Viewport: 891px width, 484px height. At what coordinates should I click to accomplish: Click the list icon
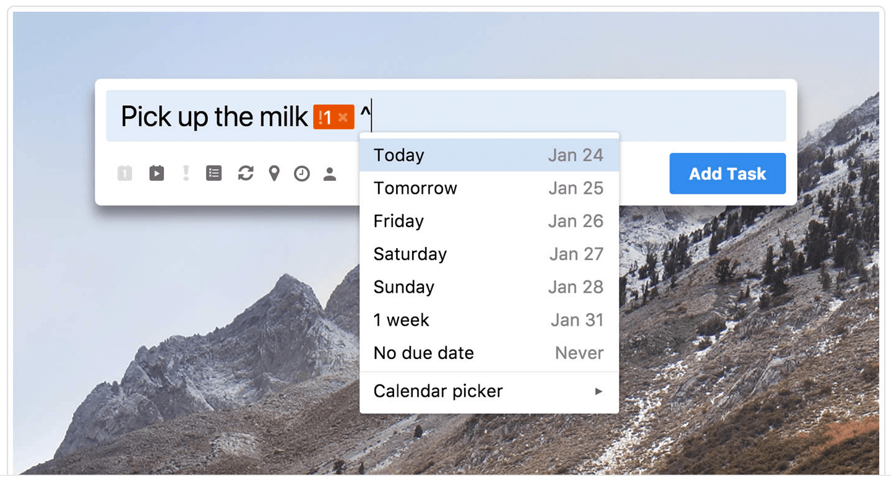coord(213,174)
